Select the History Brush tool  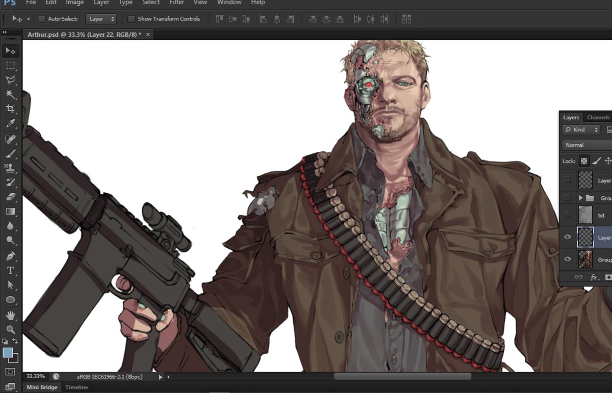point(10,182)
